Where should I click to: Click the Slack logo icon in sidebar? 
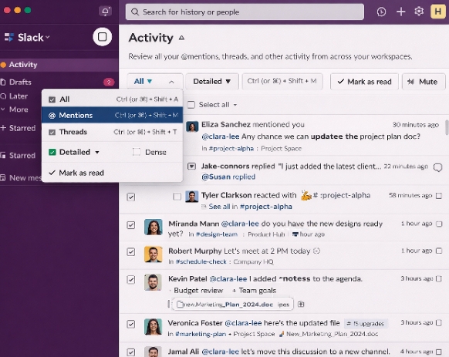pos(9,37)
